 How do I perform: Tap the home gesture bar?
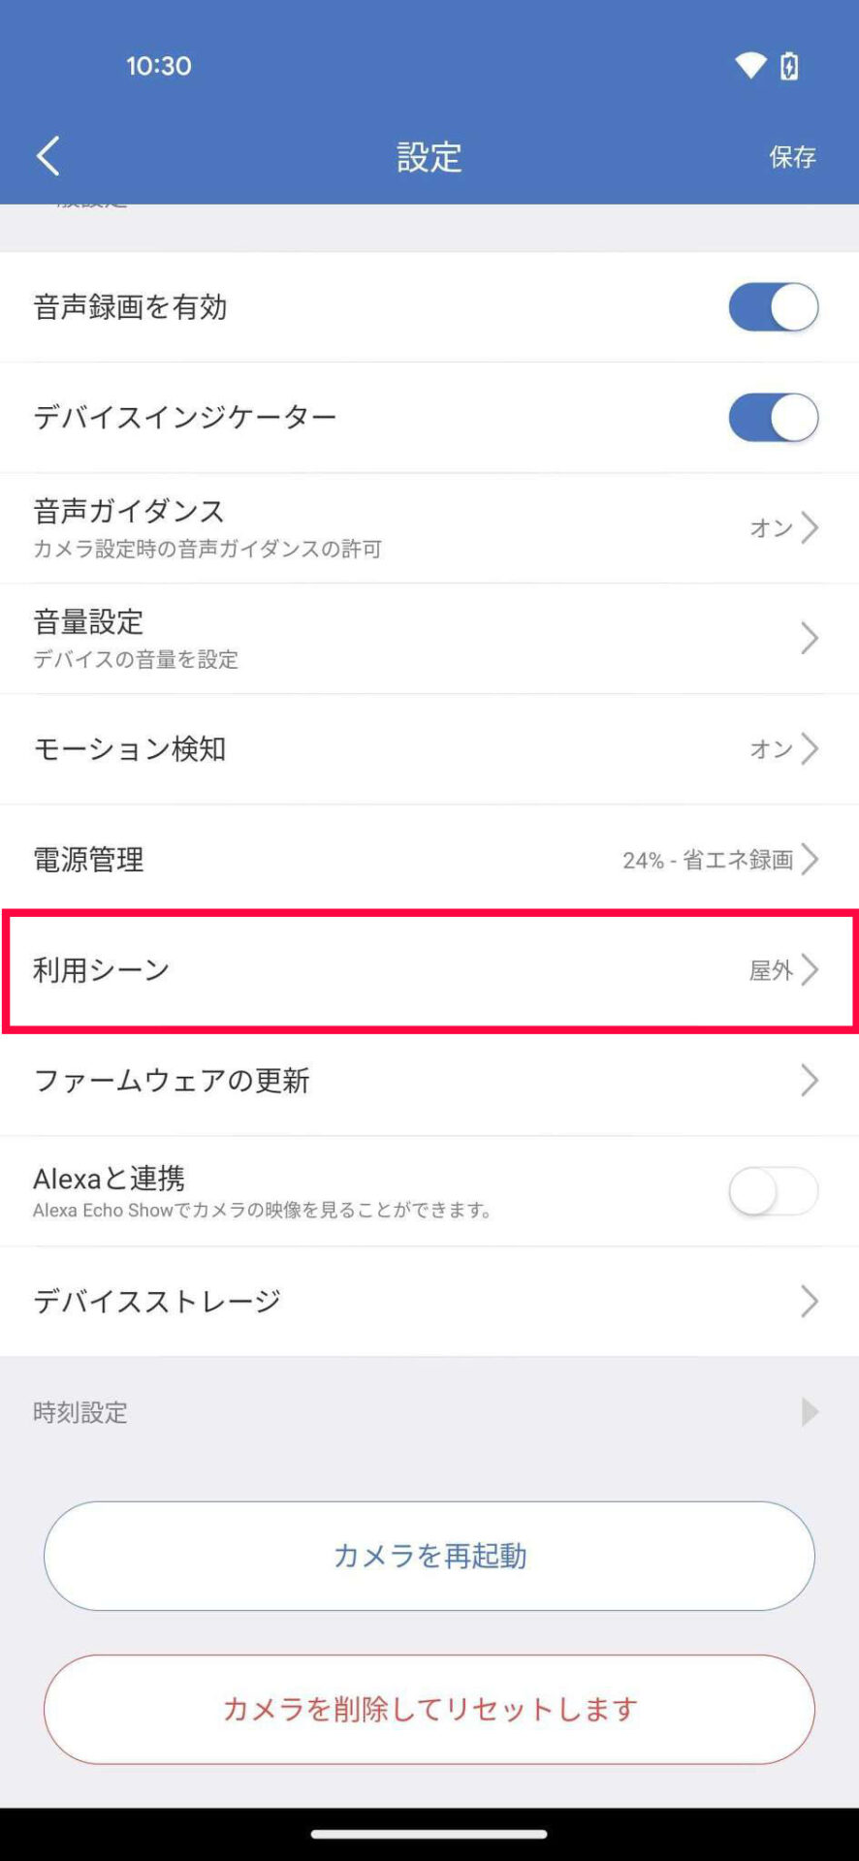tap(429, 1834)
